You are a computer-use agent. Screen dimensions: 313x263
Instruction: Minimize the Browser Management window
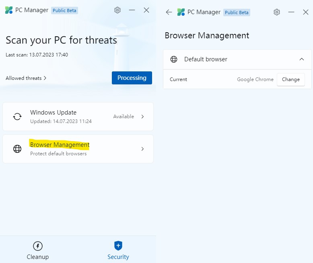(x=291, y=12)
